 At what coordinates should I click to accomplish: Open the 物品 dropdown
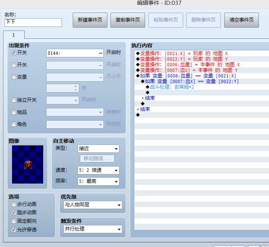[x=75, y=112]
